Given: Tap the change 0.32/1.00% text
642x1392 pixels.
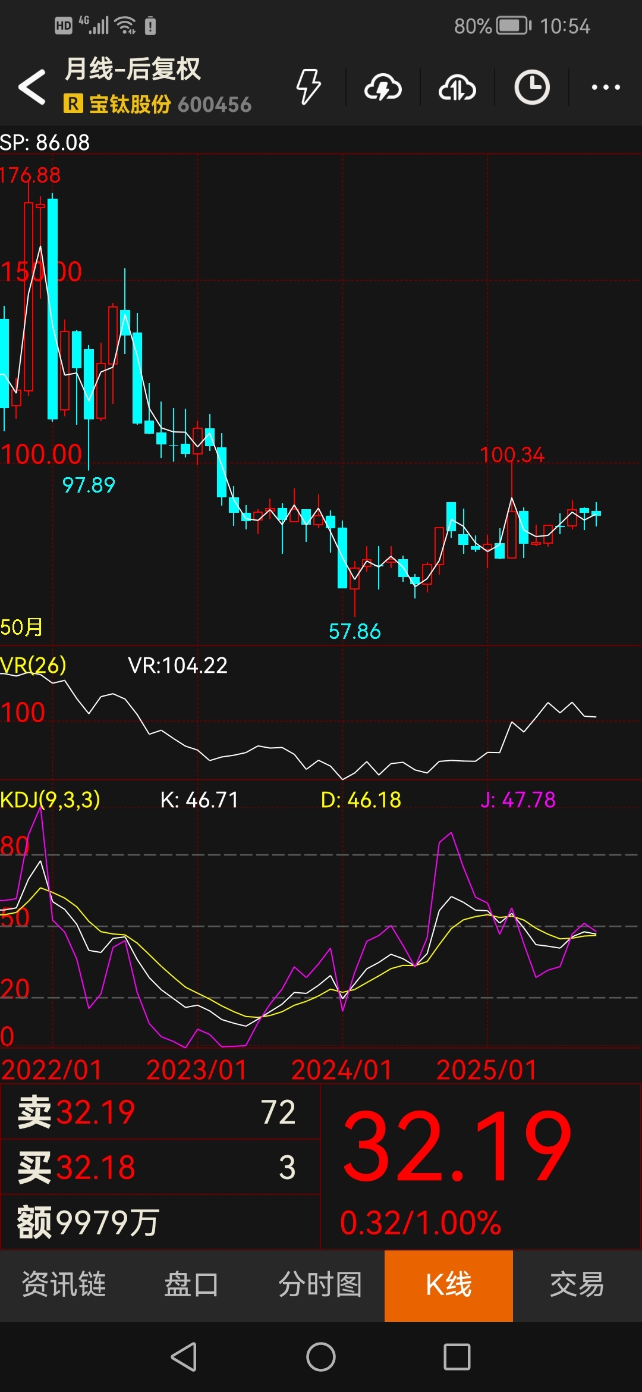Looking at the screenshot, I should pyautogui.click(x=420, y=1223).
